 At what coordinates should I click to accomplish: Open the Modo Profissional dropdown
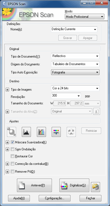click(84, 17)
